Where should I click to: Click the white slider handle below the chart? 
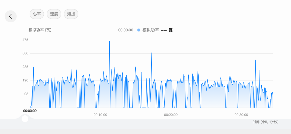tap(25, 118)
